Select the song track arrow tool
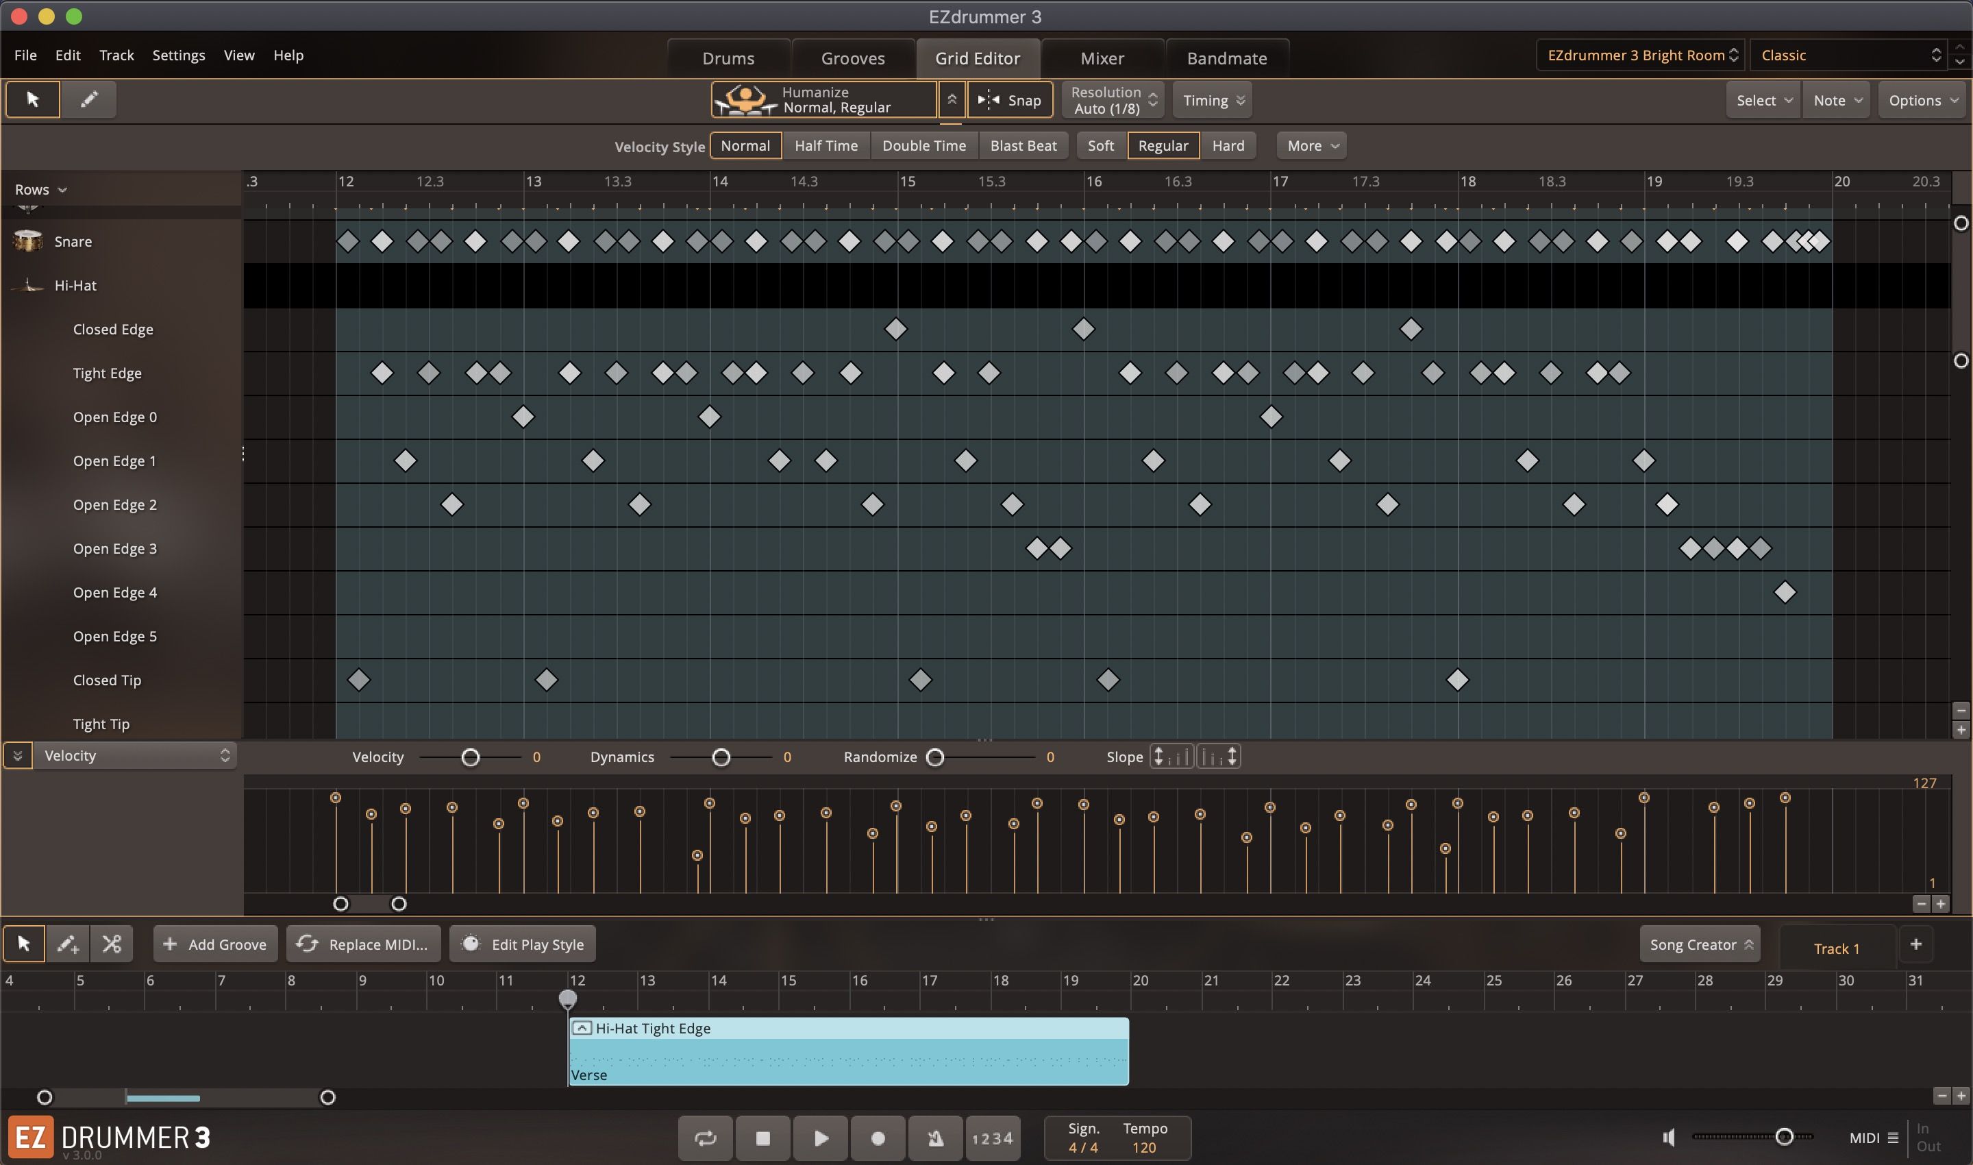Viewport: 1973px width, 1165px height. [x=23, y=944]
